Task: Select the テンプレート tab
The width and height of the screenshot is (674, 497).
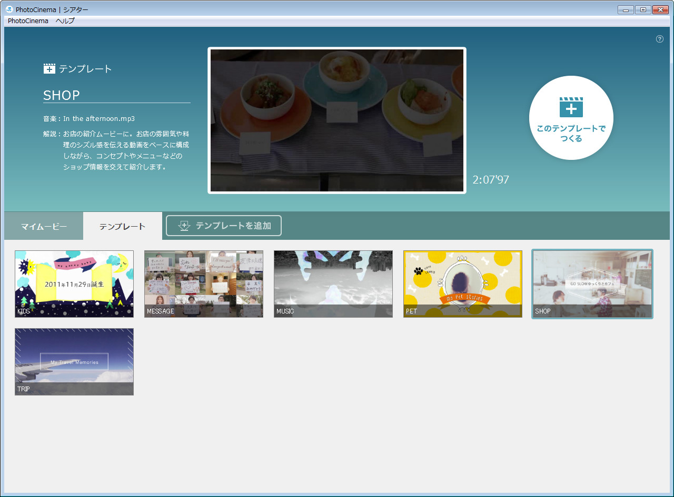Action: pos(123,226)
